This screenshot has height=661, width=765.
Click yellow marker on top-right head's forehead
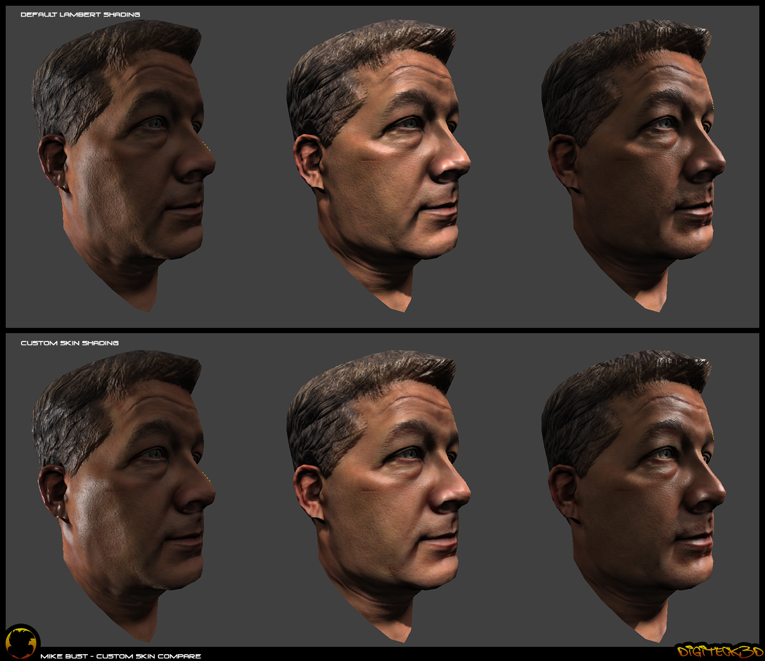click(712, 105)
